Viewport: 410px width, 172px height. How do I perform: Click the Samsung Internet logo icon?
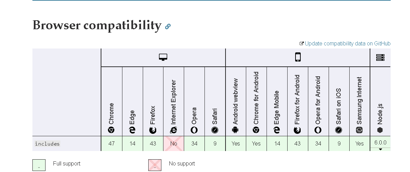coord(360,130)
